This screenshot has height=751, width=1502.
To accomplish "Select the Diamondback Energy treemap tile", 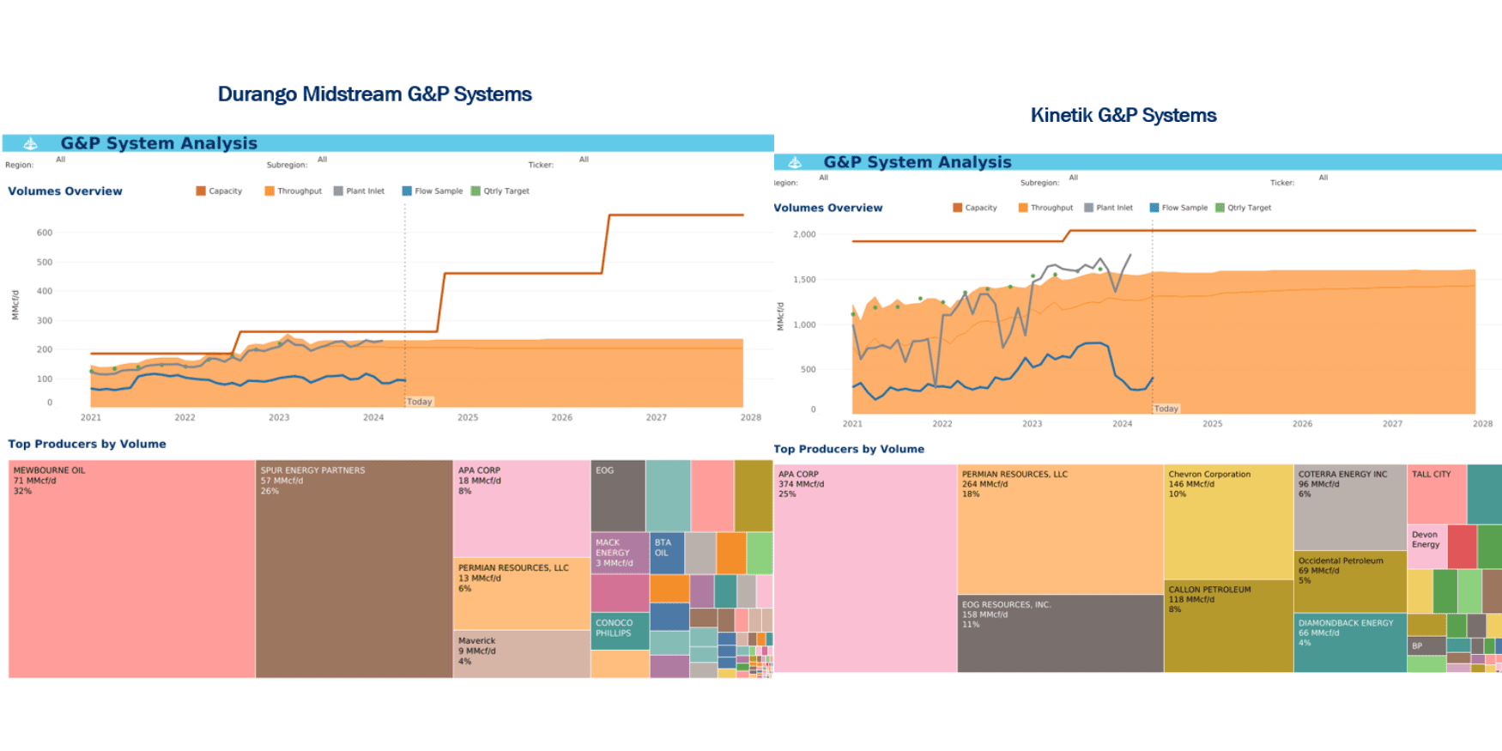I will (x=1349, y=642).
